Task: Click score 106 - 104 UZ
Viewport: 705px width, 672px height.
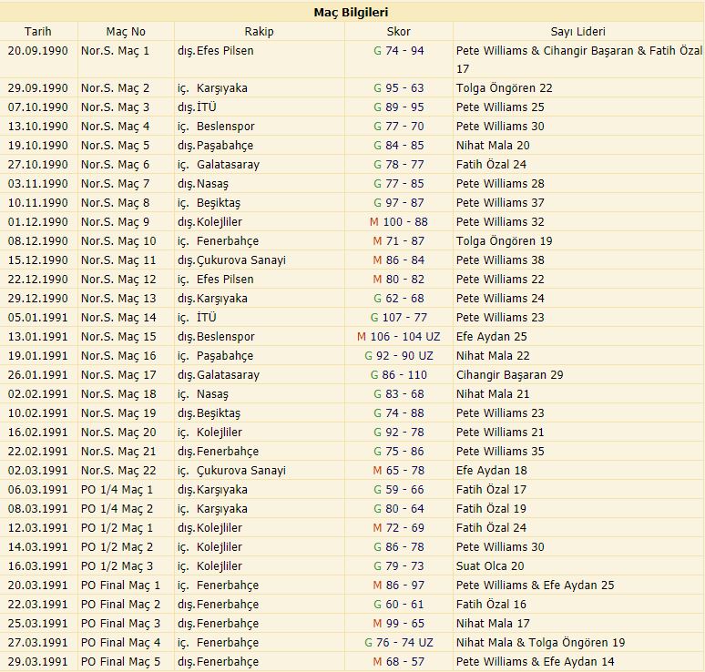Action: click(399, 336)
